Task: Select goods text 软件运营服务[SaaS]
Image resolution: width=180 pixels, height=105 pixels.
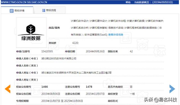Action: point(96,34)
